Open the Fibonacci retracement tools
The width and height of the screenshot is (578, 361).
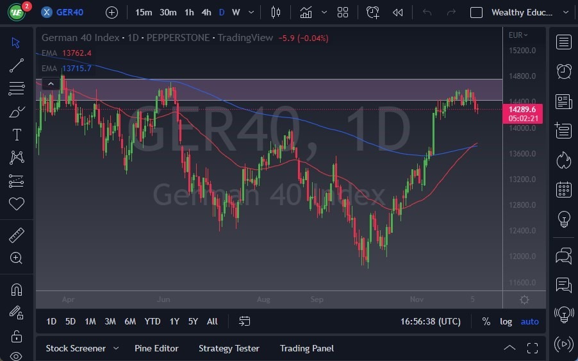pos(16,88)
